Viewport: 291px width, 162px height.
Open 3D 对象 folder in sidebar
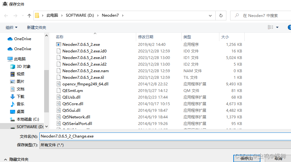click(20, 67)
